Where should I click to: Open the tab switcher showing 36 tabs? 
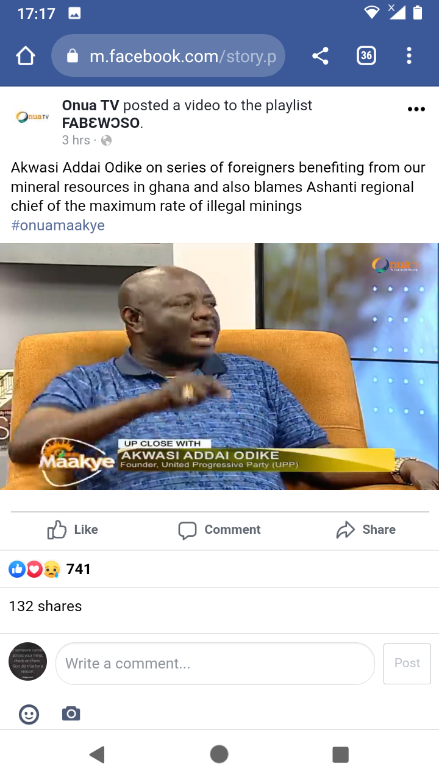point(366,56)
